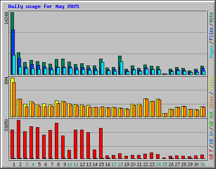Click the 'Daily usage for May 2025' title
This screenshot has width=216, height=169.
(43, 6)
